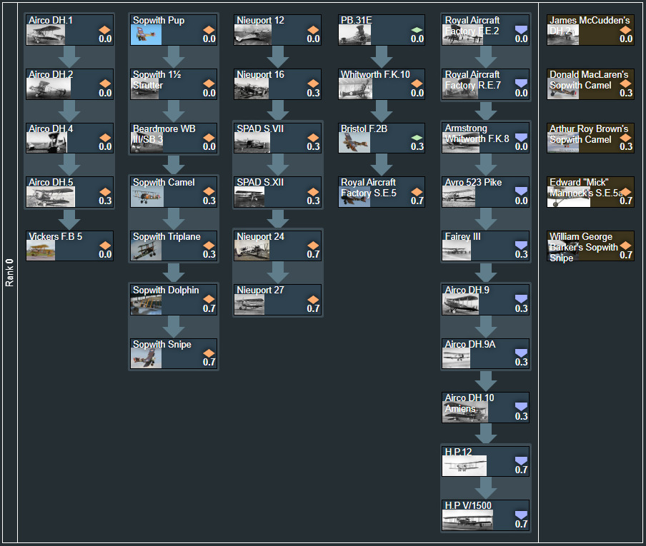Click the arrow below the Sopwith Dolphin card
The height and width of the screenshot is (546, 646).
(174, 326)
